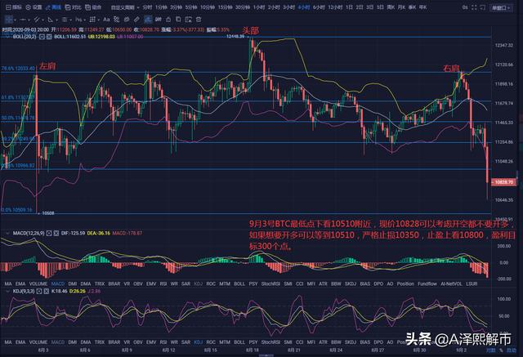
Task: Expand the 单窗口 window layout dropdown
Action: tap(501, 7)
